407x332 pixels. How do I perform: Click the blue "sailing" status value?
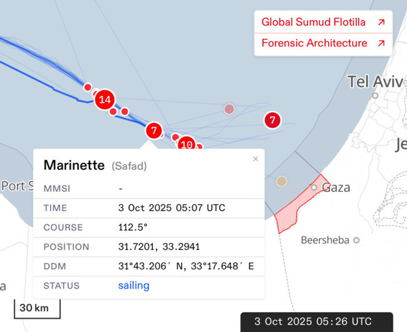point(134,286)
